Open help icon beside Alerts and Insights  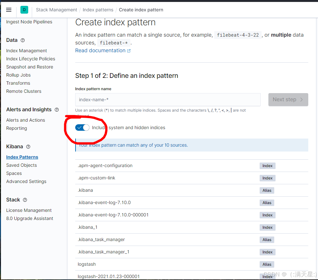coord(57,110)
